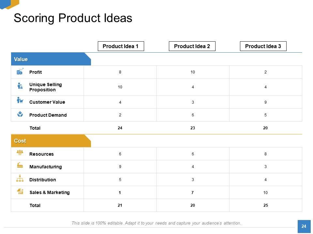Click the Profit score for Product Idea 2
This screenshot has height=234, width=313.
193,72
